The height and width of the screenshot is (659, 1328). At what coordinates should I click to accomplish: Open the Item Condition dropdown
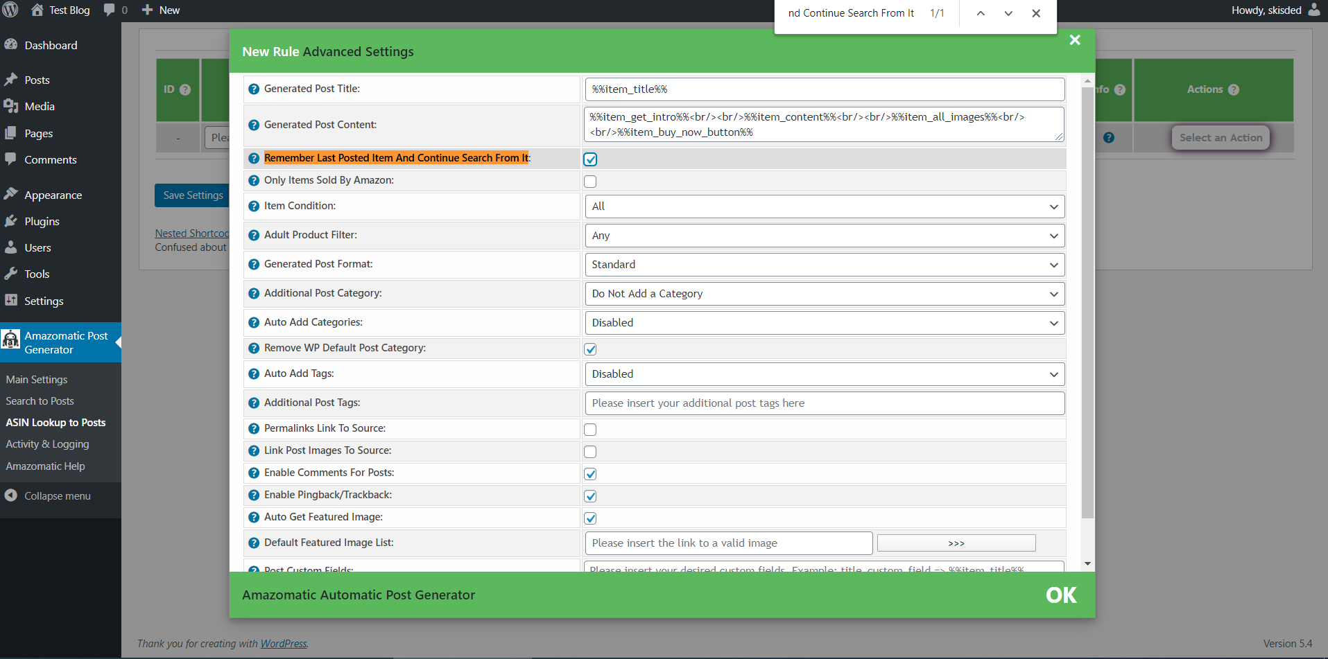coord(825,207)
